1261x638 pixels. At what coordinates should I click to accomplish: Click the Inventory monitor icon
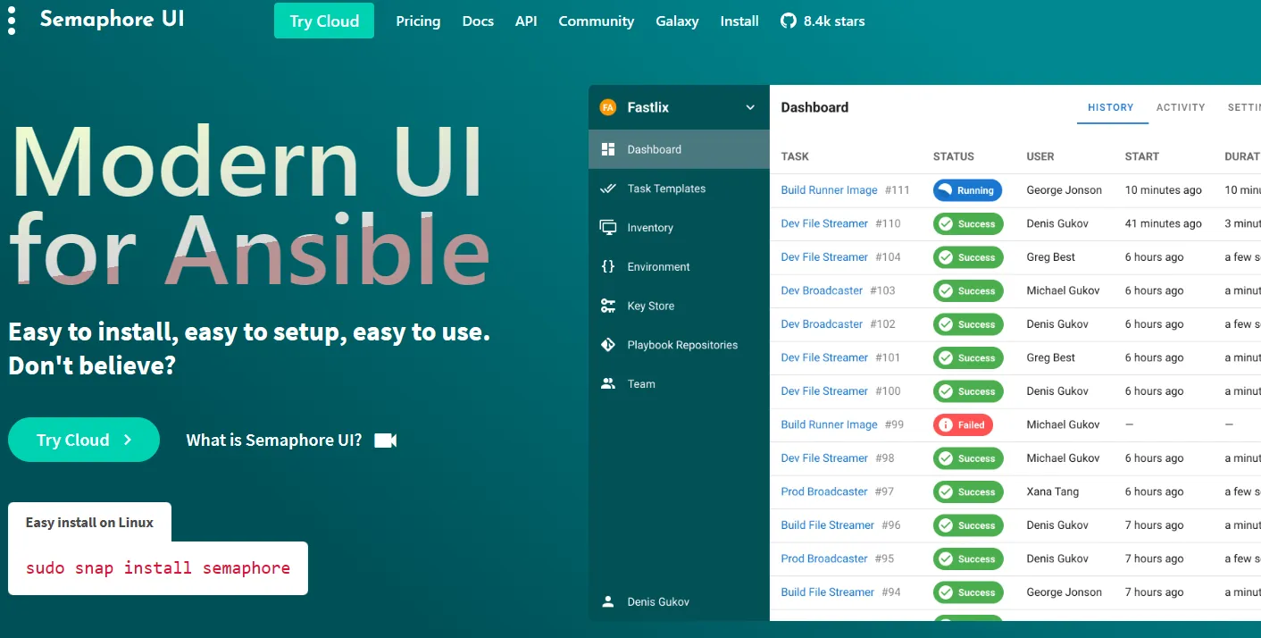(608, 228)
